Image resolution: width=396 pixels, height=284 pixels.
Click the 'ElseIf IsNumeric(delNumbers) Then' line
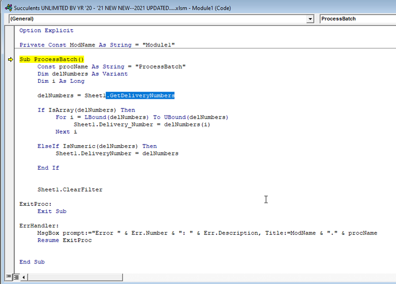coord(97,146)
